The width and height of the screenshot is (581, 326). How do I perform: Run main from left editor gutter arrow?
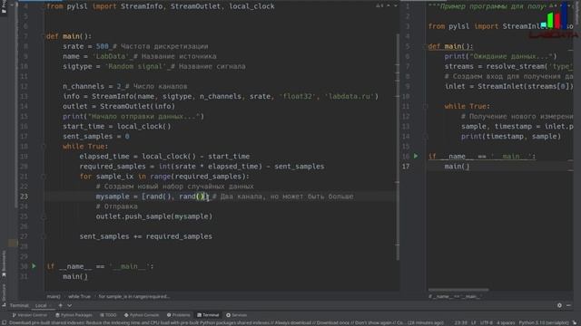[34, 266]
